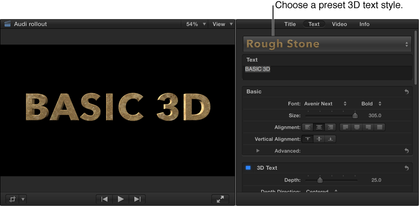Switch to the Info inspector tab
The image size is (419, 206).
tap(364, 24)
